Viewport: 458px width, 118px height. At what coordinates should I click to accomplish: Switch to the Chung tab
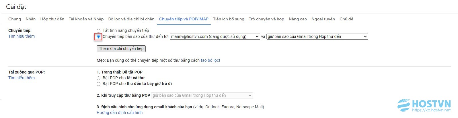[15, 19]
